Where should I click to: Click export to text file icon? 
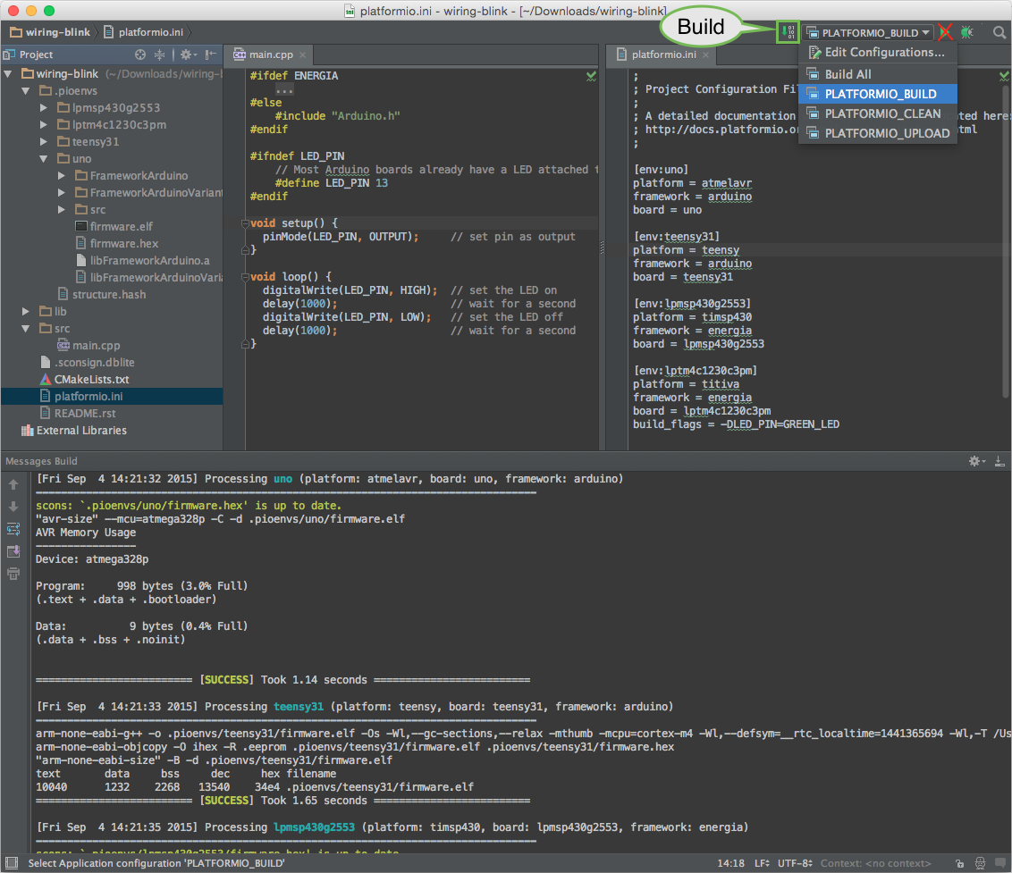pos(13,551)
